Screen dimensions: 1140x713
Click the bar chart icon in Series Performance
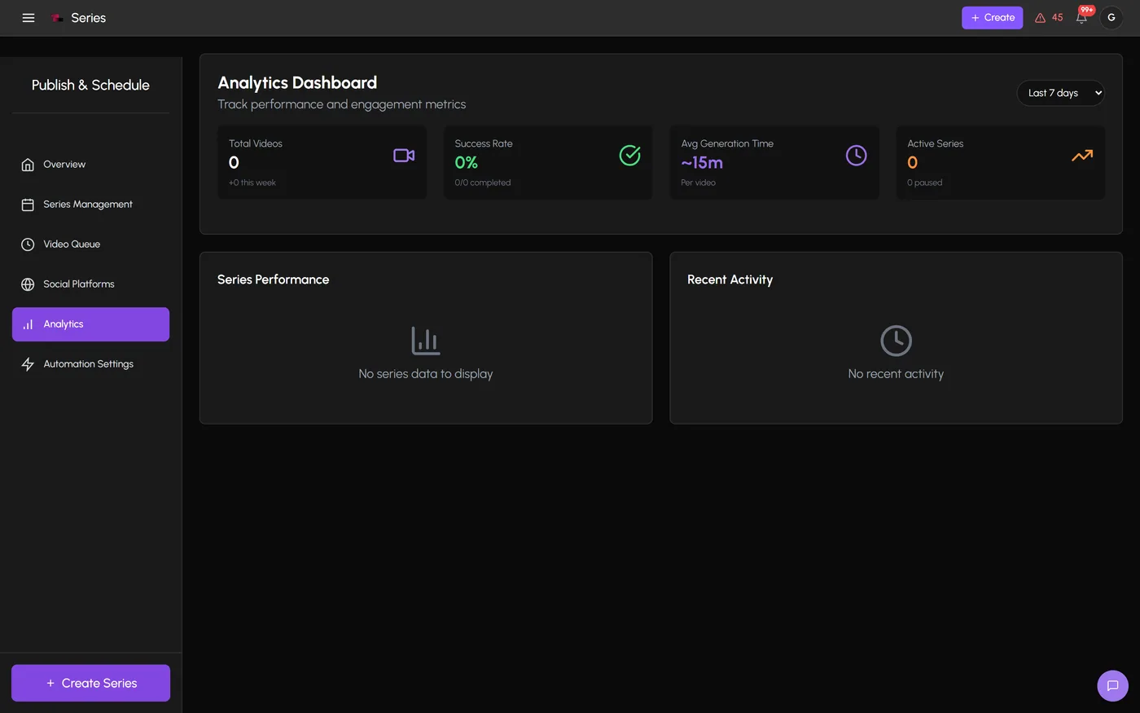pos(426,341)
